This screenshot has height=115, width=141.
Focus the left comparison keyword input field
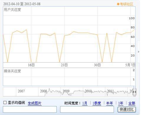[30, 109]
